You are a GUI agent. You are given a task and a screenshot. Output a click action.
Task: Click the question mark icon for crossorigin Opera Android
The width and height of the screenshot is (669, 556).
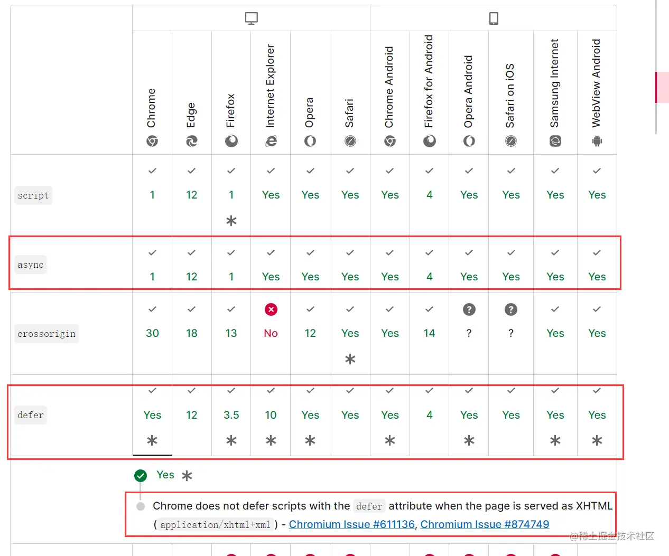click(x=469, y=309)
